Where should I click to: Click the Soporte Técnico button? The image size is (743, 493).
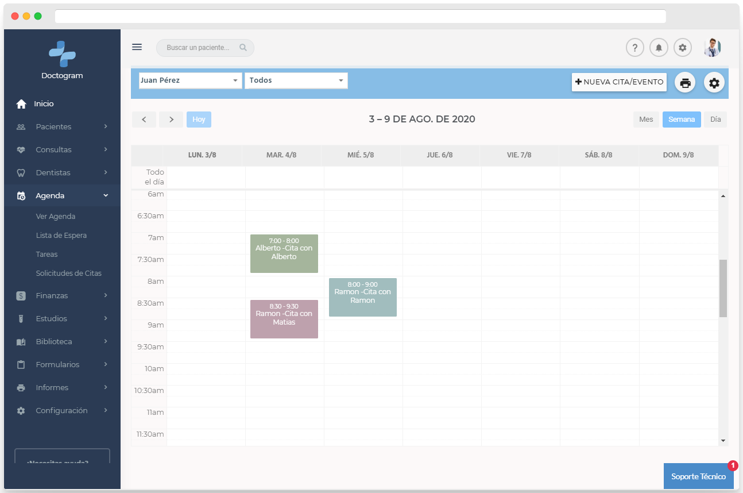tap(698, 476)
